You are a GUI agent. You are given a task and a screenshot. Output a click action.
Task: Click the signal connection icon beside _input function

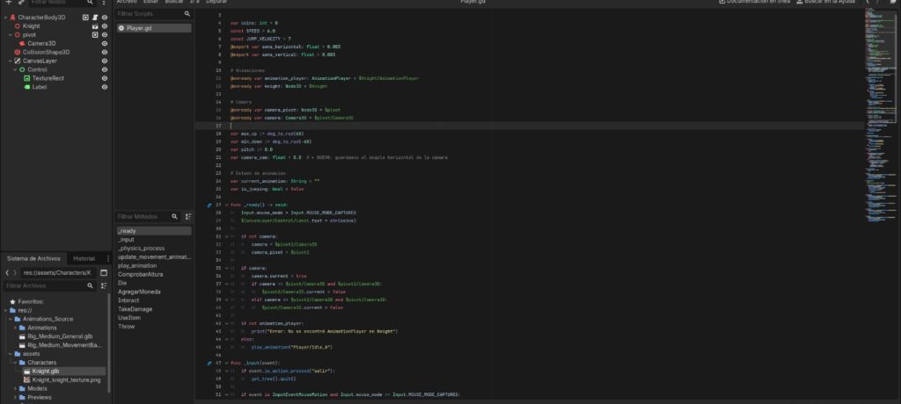pyautogui.click(x=209, y=363)
